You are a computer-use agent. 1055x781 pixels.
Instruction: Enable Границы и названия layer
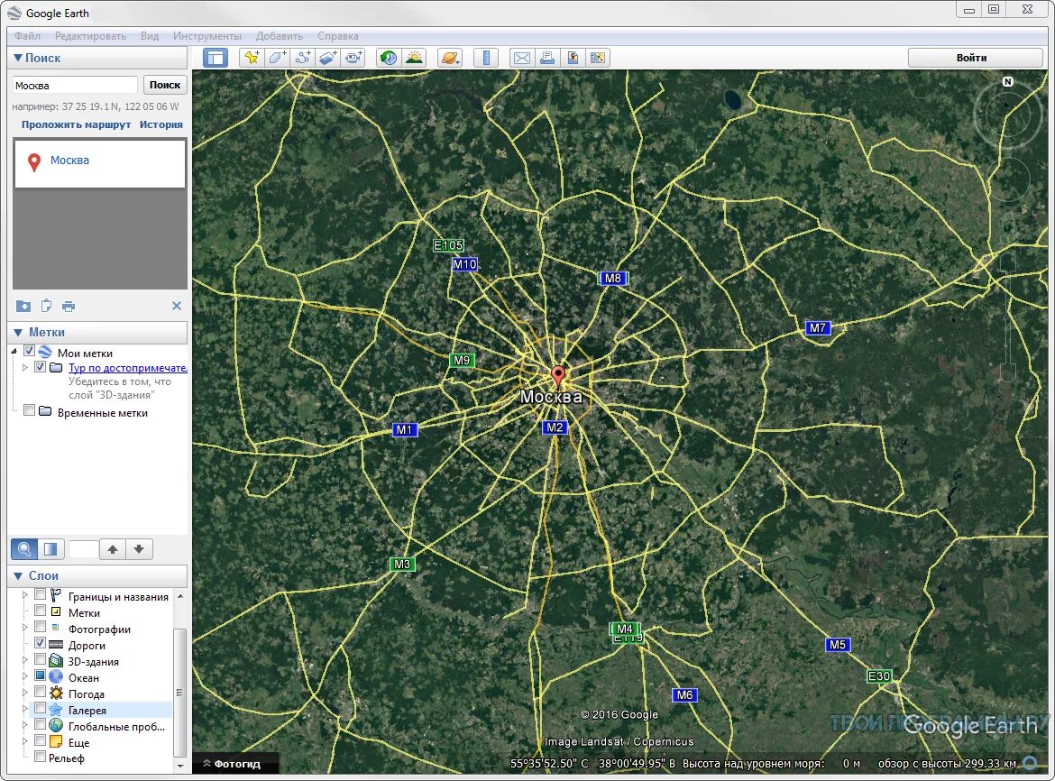pyautogui.click(x=40, y=594)
